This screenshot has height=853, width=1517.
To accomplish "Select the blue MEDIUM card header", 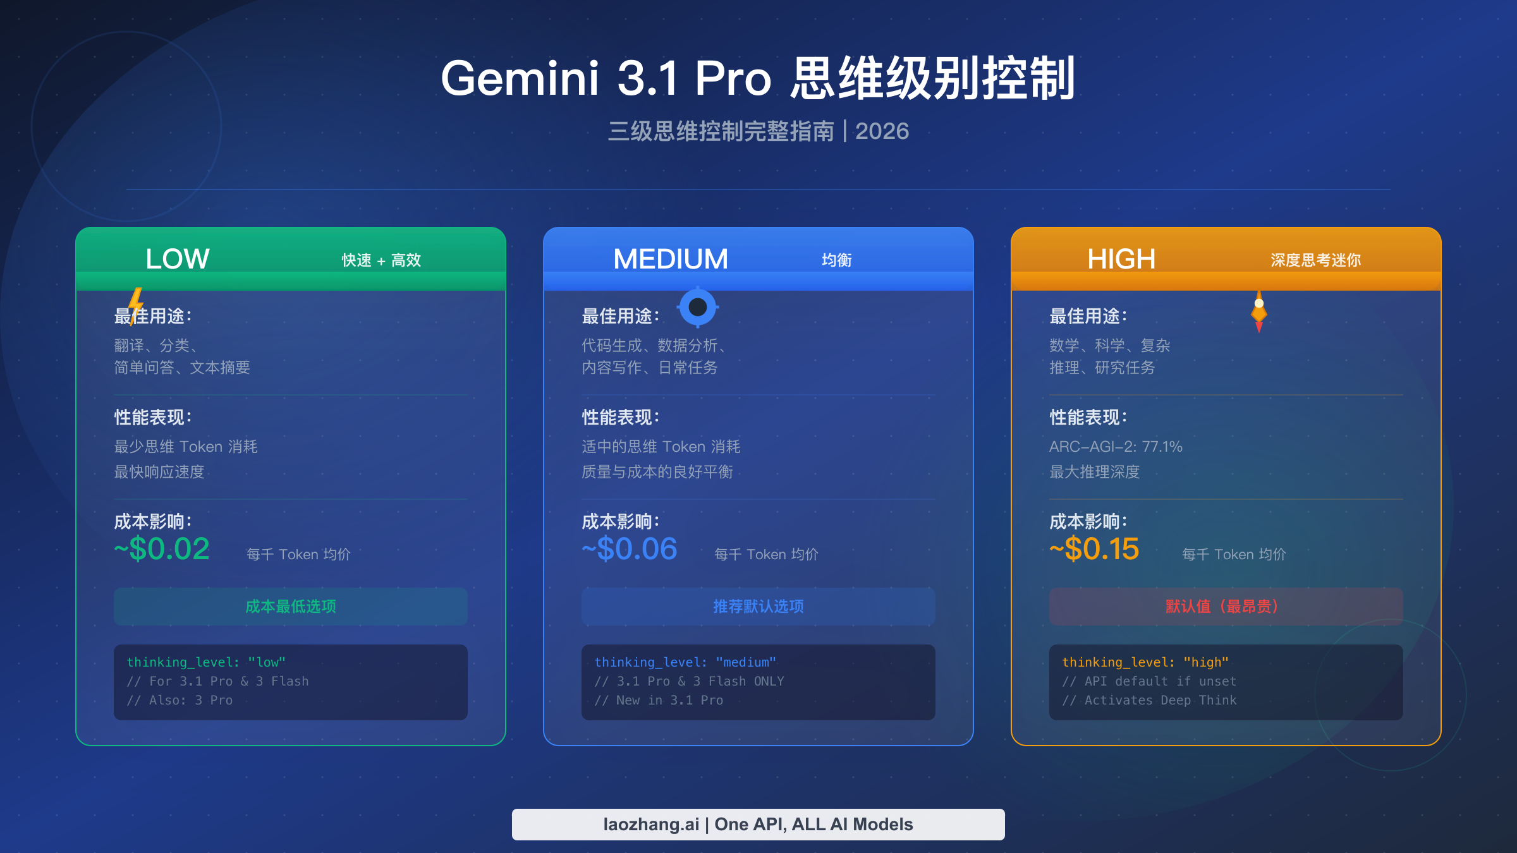I will point(758,259).
